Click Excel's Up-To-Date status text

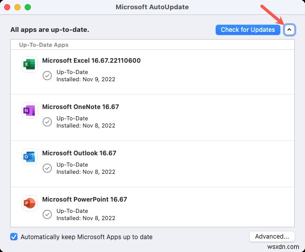72,72
